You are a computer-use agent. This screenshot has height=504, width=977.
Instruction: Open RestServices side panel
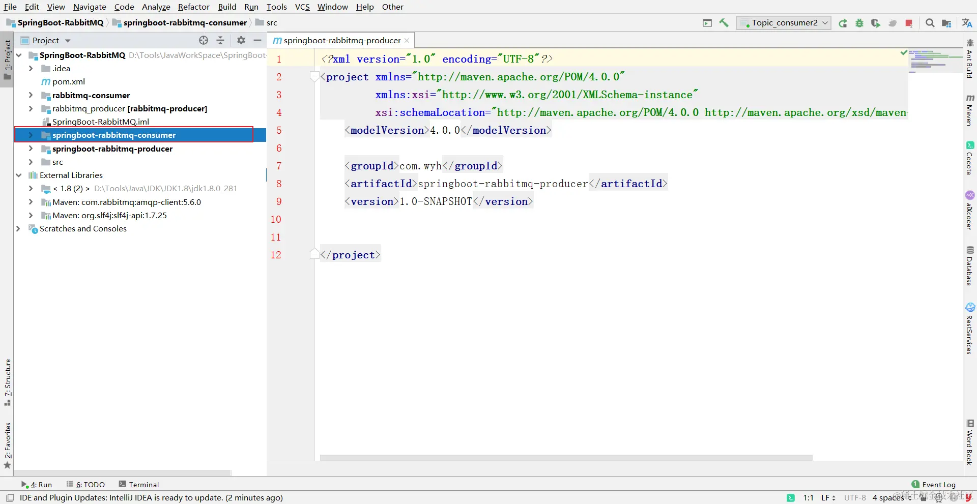pyautogui.click(x=970, y=329)
